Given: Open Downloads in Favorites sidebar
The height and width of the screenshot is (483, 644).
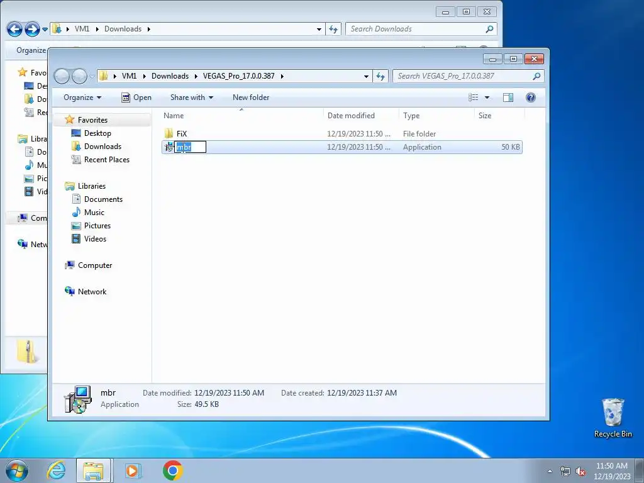Looking at the screenshot, I should 103,146.
